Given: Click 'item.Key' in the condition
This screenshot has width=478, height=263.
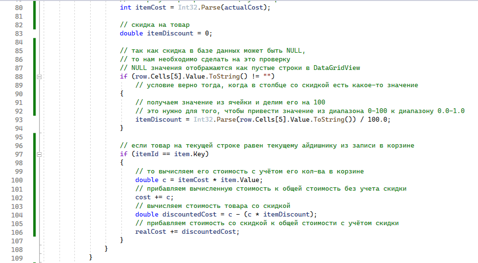Looking at the screenshot, I should point(190,154).
